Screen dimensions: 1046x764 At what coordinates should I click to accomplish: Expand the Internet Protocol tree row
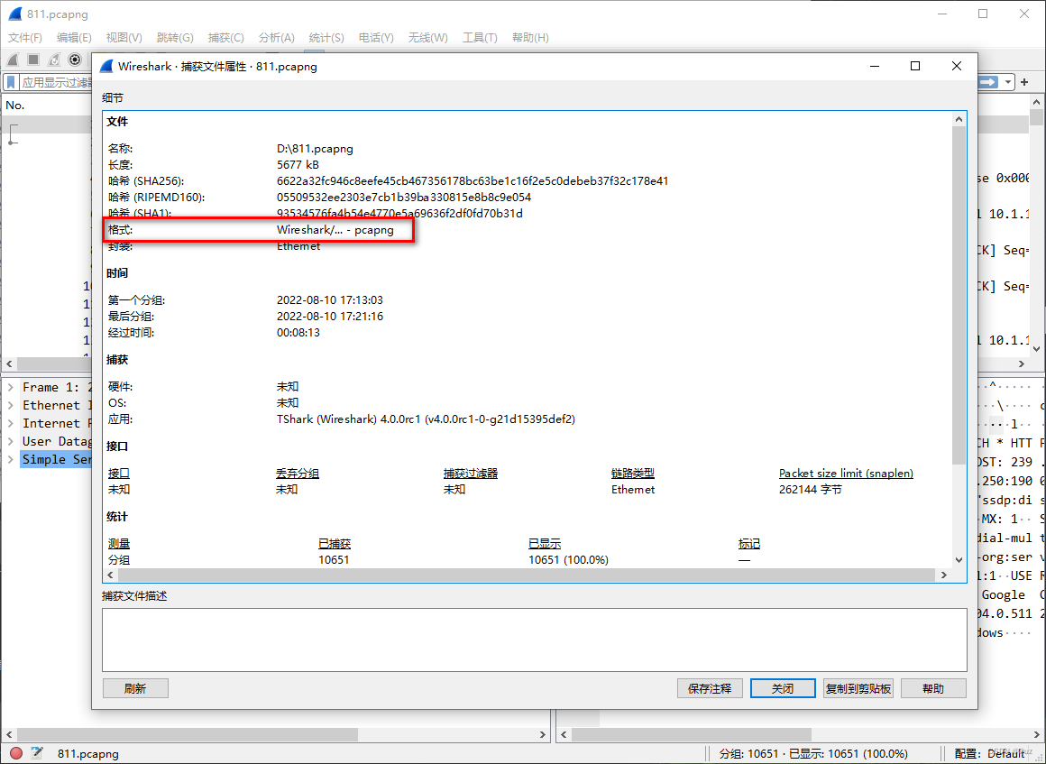click(11, 423)
